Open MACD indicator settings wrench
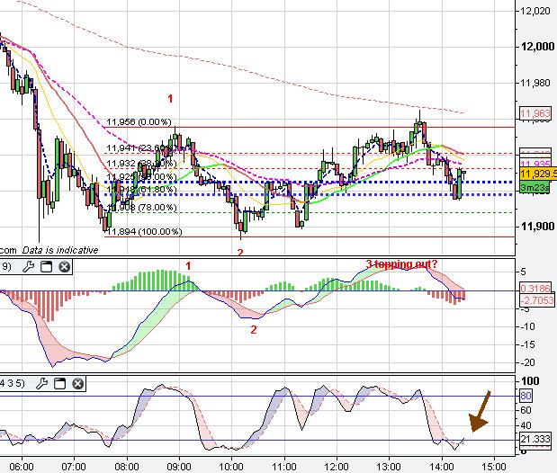 (x=28, y=266)
